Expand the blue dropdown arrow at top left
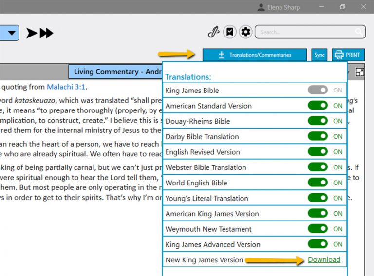 (x=12, y=33)
